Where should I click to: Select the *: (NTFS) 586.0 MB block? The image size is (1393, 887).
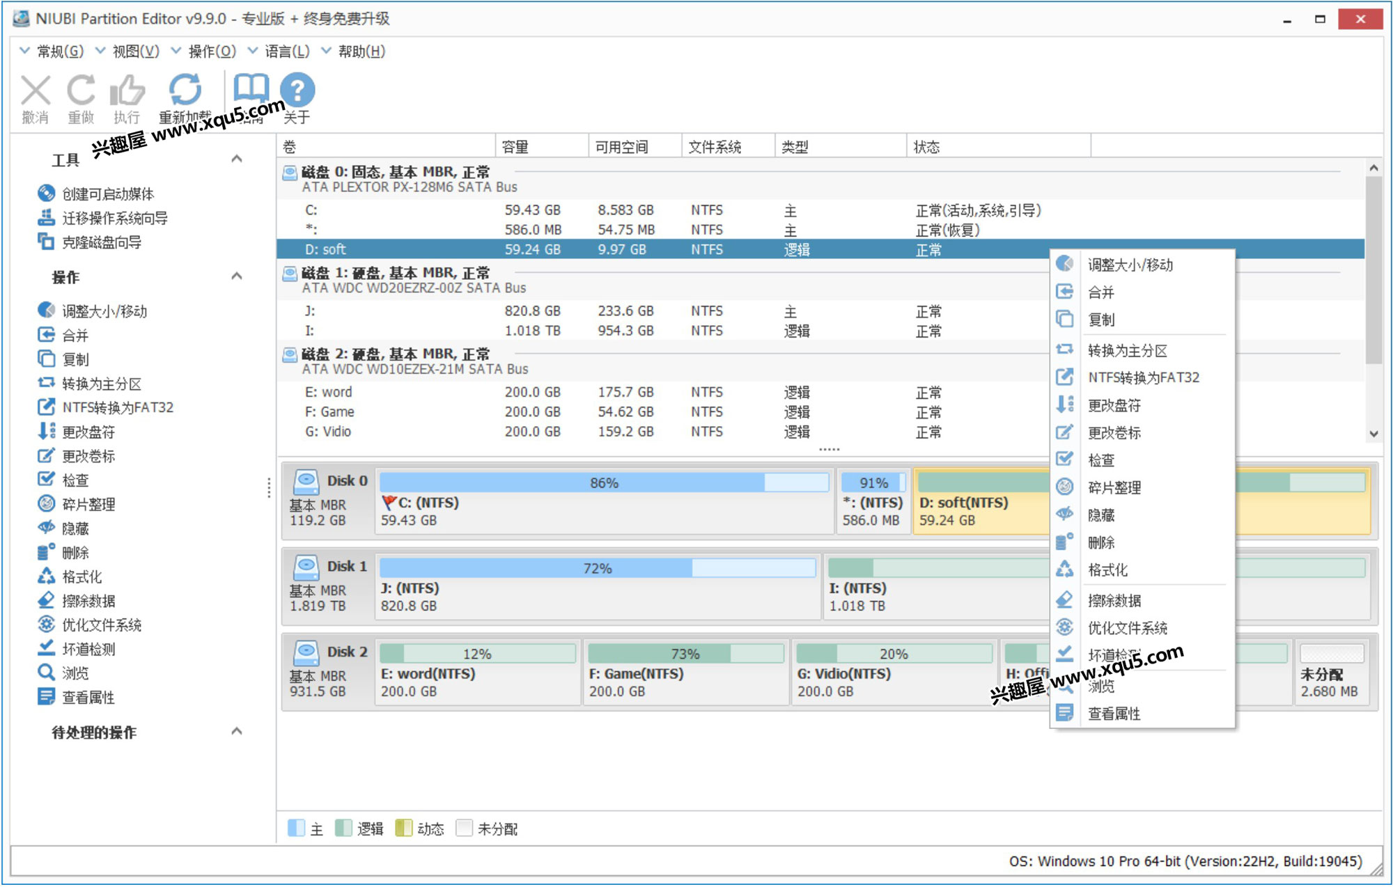(x=873, y=501)
